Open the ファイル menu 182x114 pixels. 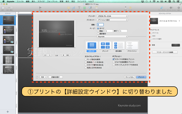(20, 2)
